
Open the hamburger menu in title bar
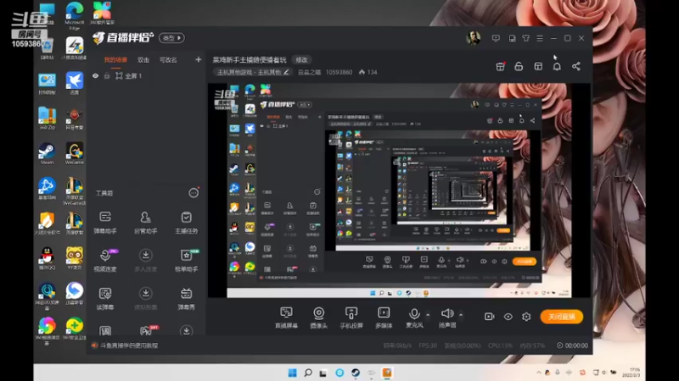pos(540,38)
